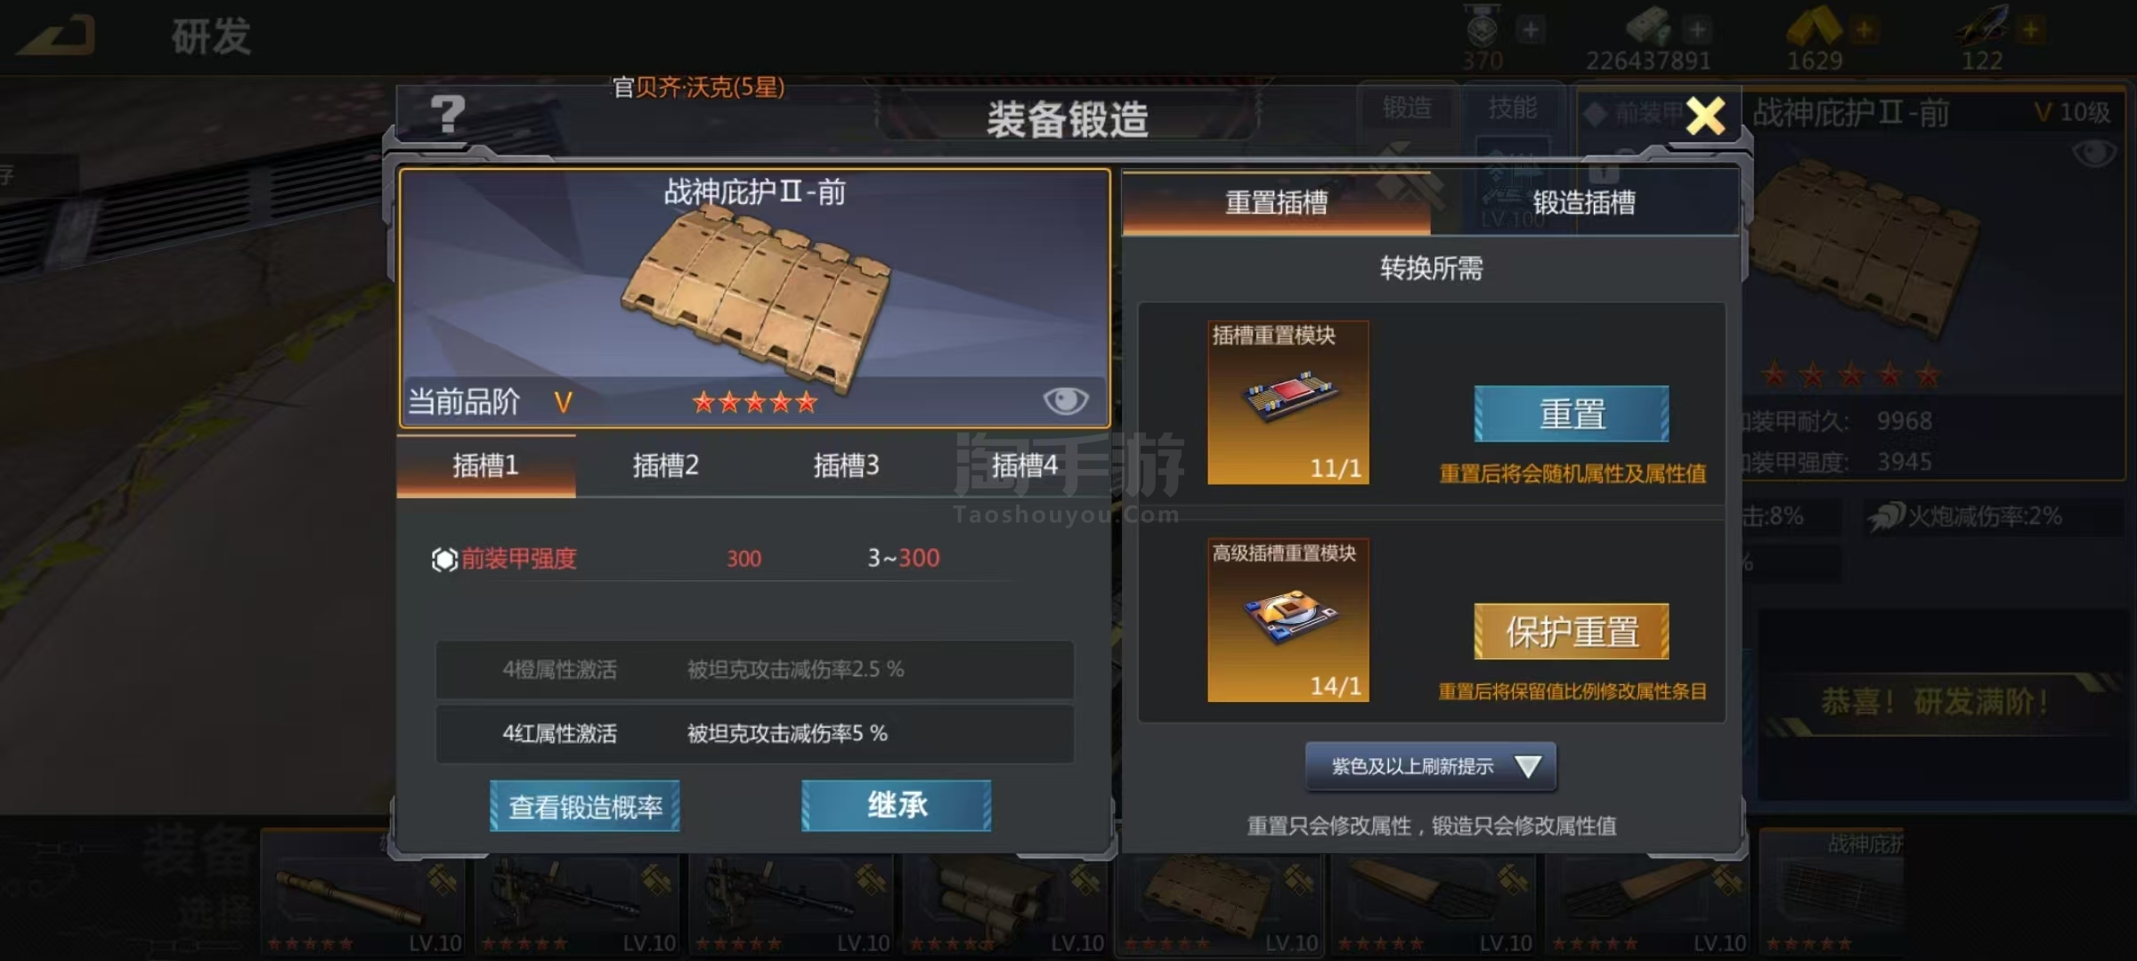Select the first cannon thumbnail in the bottom equipment bar
This screenshot has width=2137, height=961.
click(363, 893)
